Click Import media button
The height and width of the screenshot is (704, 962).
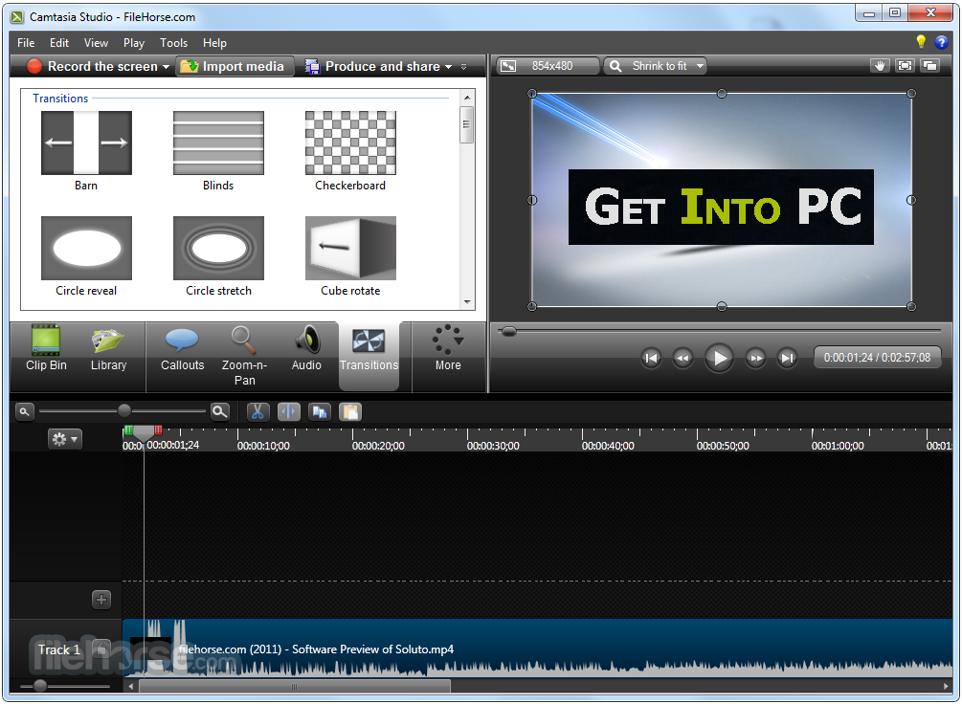[x=234, y=66]
